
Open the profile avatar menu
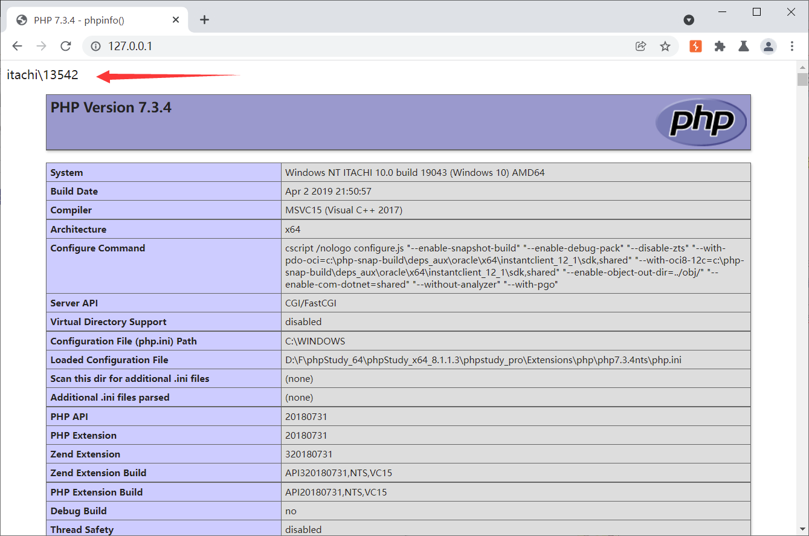point(768,46)
